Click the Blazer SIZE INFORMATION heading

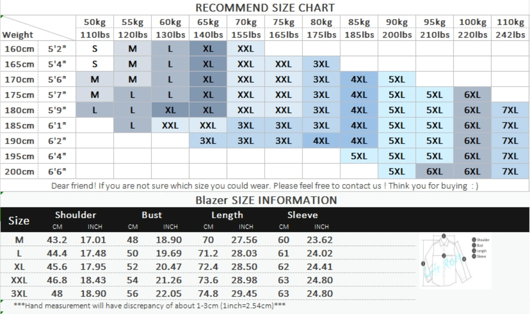(x=266, y=200)
